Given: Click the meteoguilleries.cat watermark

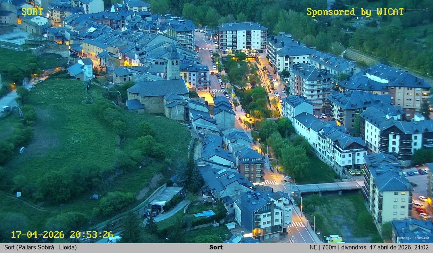Looking at the screenshot, I should [x=413, y=238].
